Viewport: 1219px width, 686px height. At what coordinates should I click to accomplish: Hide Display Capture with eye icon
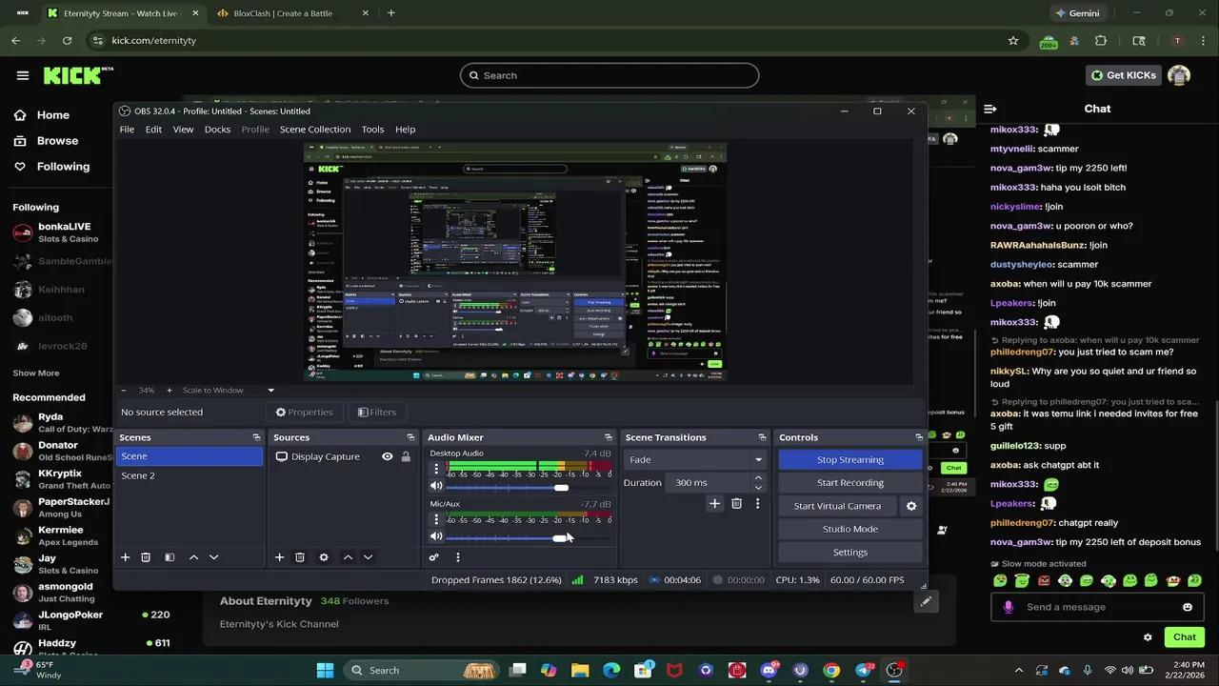tap(388, 456)
